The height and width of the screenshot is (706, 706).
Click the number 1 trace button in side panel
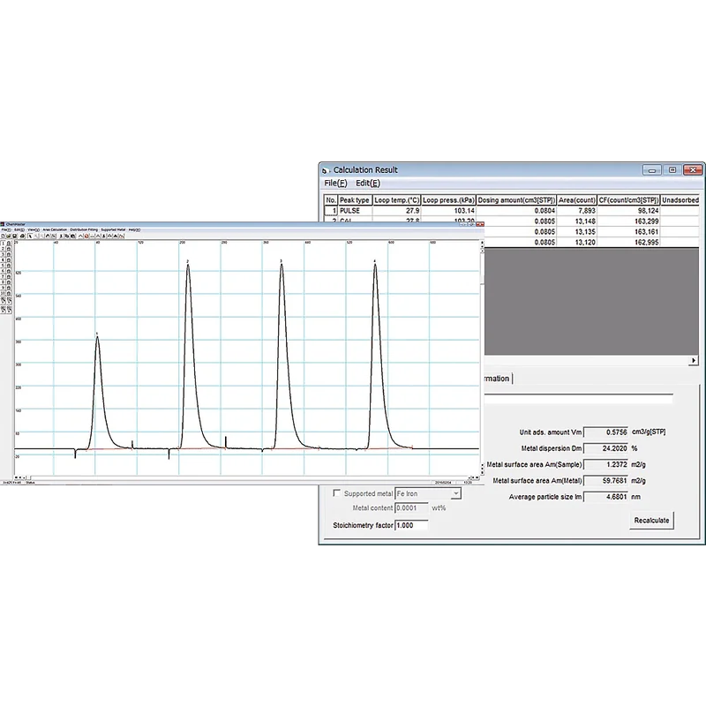click(x=4, y=244)
